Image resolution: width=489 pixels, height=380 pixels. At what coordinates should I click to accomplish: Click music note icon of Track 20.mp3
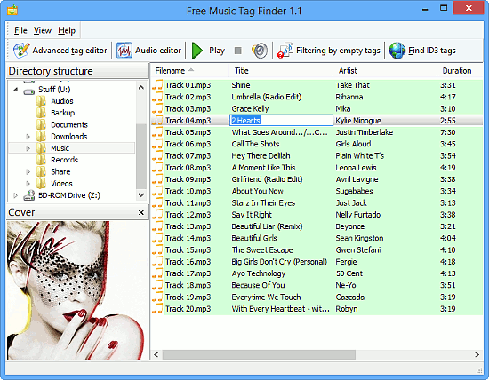[157, 309]
